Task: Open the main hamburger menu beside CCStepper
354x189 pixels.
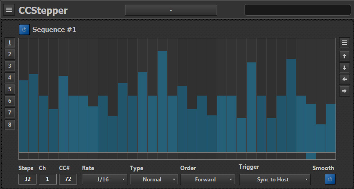Action: [9, 10]
